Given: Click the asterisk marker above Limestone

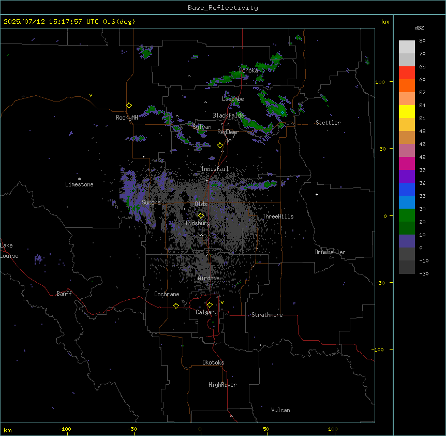Looking at the screenshot, I should pyautogui.click(x=79, y=179).
